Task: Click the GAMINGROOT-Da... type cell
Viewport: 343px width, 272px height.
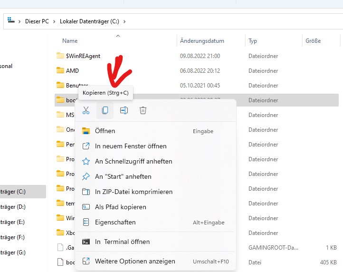Action: point(273,248)
